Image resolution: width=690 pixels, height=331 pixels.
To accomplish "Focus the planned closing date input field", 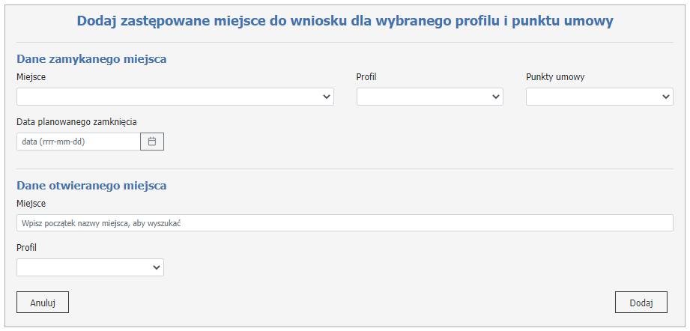I will coord(78,141).
